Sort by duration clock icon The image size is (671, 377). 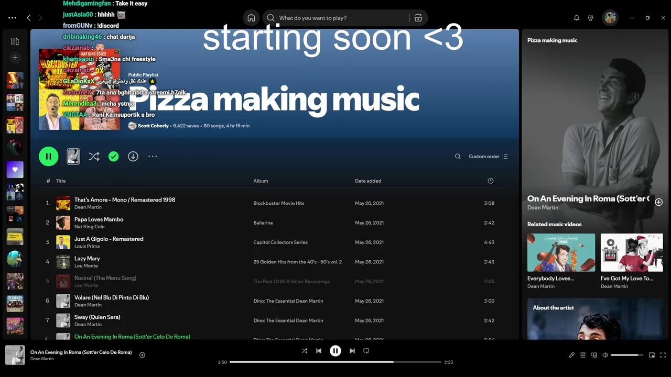[491, 181]
